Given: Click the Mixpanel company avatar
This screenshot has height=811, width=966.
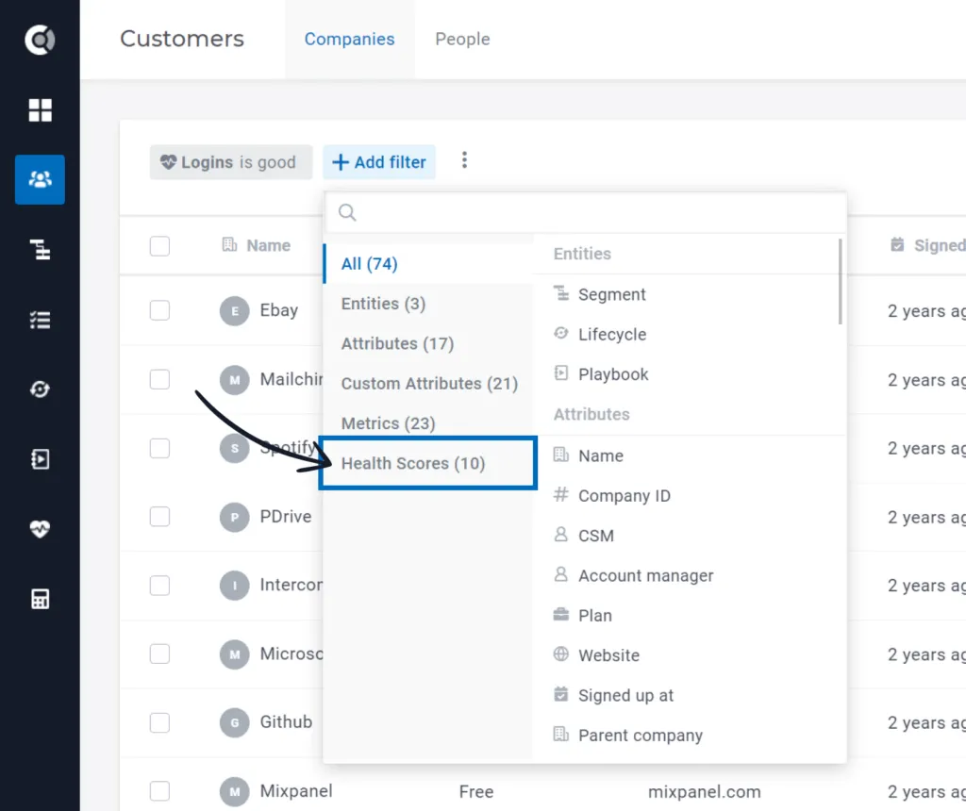Looking at the screenshot, I should tap(235, 791).
